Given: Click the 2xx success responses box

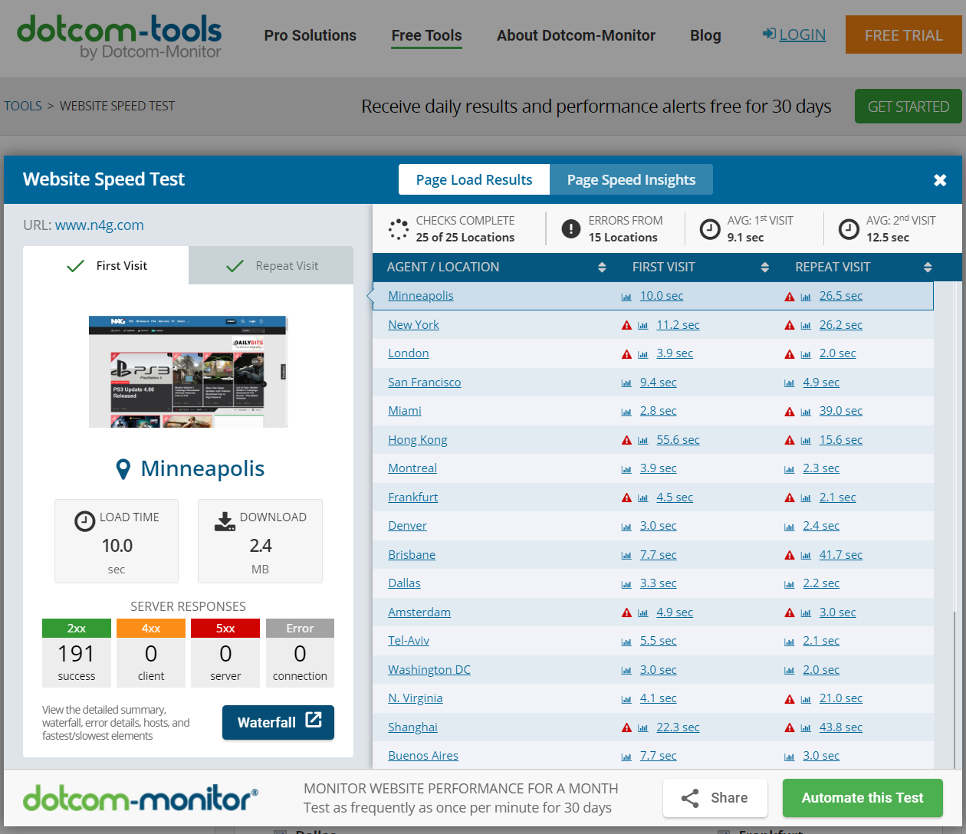Looking at the screenshot, I should click(77, 653).
